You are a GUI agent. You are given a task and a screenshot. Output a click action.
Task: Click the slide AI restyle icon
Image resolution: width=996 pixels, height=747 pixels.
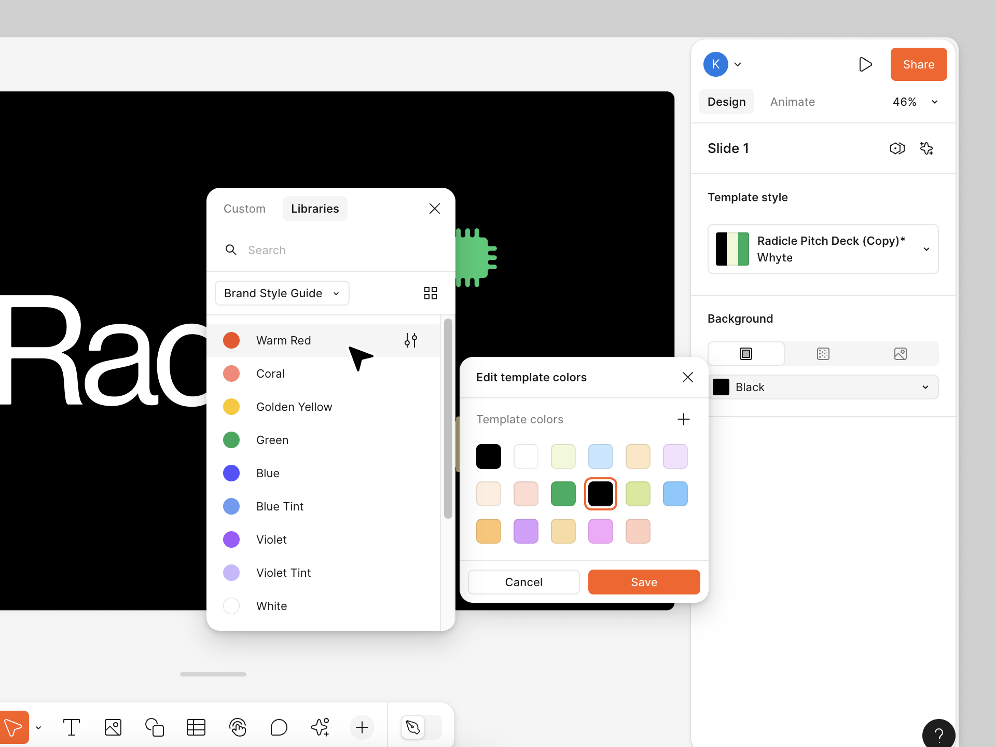pyautogui.click(x=926, y=148)
